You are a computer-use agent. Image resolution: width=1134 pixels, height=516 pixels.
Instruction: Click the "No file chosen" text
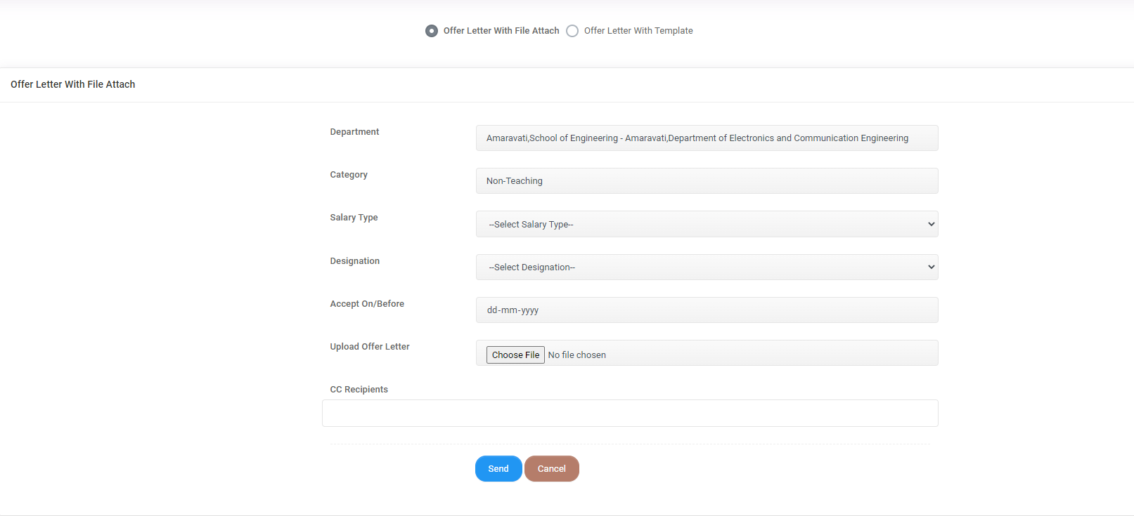(576, 355)
